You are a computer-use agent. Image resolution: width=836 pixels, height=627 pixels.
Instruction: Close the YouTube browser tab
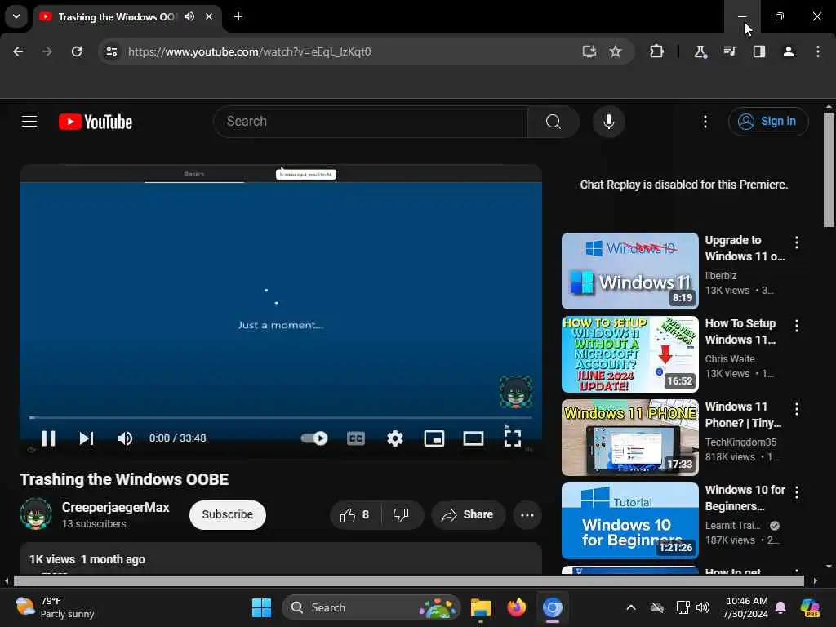pos(209,16)
